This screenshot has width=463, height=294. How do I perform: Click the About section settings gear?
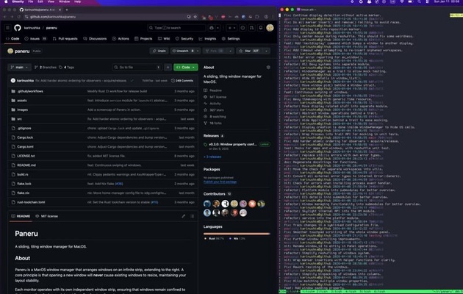pos(268,68)
